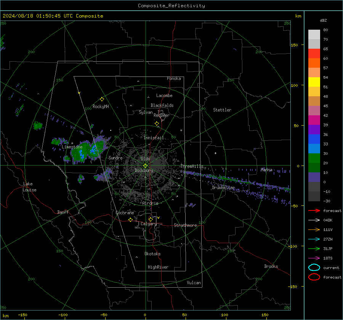Click the Banff town label
This screenshot has height=320, width=343.
[63, 212]
